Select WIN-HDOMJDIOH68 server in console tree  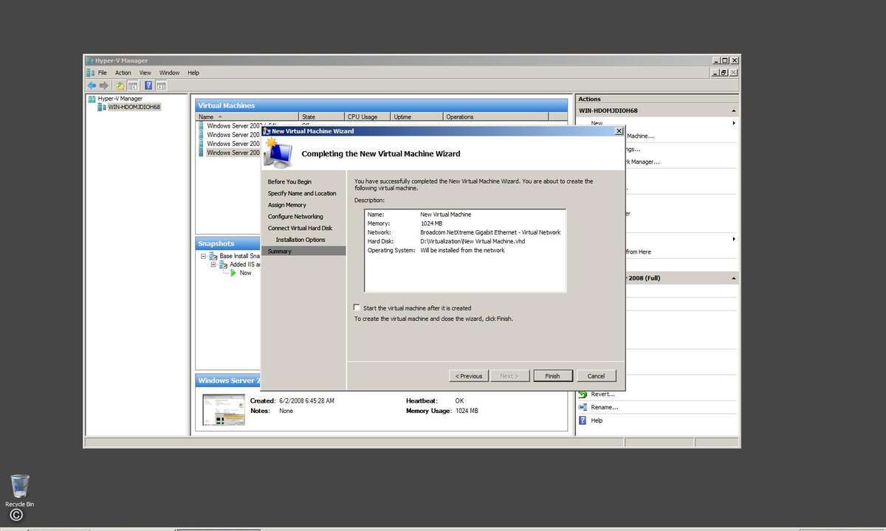click(x=134, y=107)
